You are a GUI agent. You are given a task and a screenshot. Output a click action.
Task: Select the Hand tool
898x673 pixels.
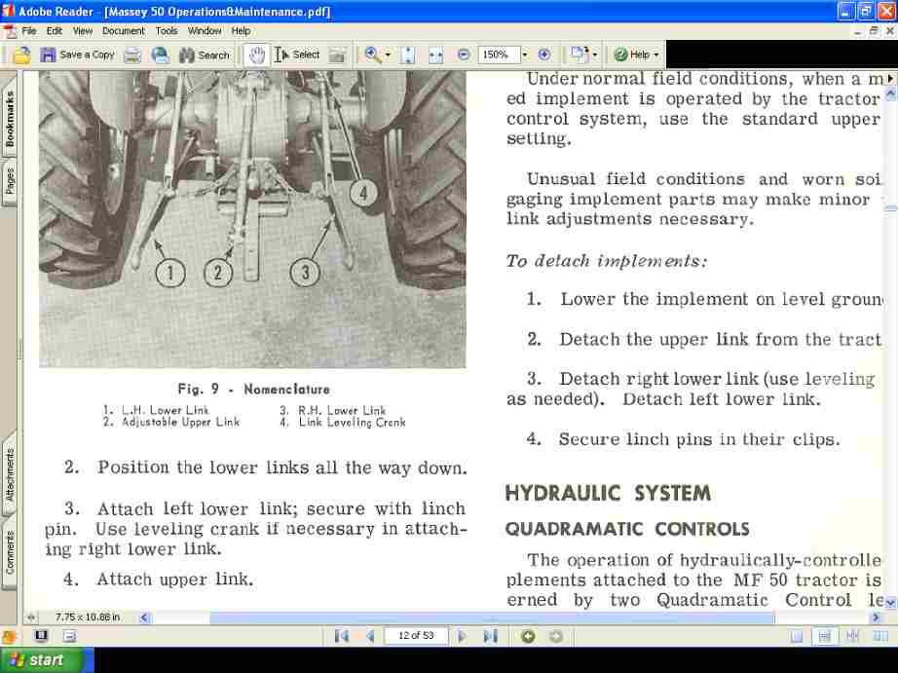point(255,55)
